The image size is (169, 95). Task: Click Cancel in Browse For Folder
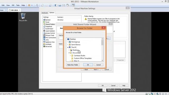pos(98,65)
